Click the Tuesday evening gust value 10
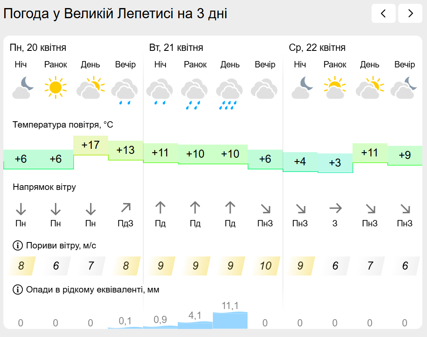 coord(265,266)
